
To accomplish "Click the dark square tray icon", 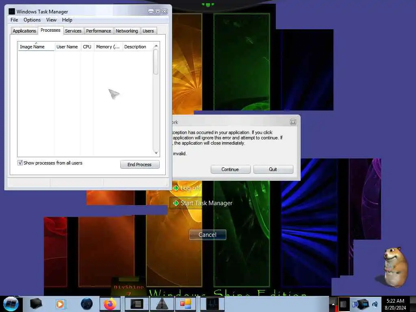I will pos(343,304).
